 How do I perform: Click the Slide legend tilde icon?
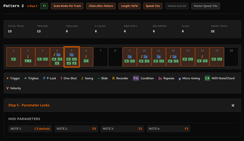tap(99, 78)
